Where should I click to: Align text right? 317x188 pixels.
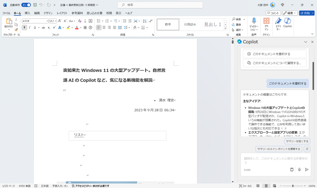(109, 27)
